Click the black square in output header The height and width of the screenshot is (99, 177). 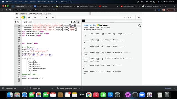point(84,21)
